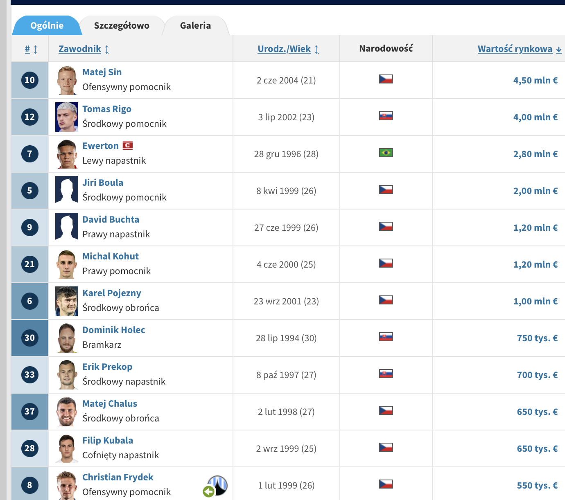Click Erik Prekop's portrait thumbnail
This screenshot has height=500, width=565.
[x=66, y=375]
